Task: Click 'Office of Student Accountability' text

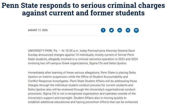Action: pyautogui.click(x=102, y=77)
